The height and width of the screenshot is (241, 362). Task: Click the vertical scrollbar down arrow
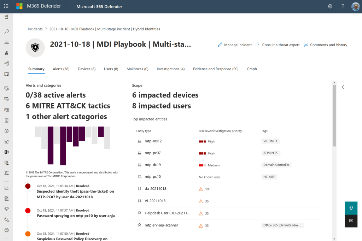334,238
